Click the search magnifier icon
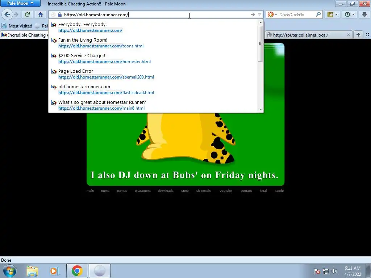The image size is (371, 278). point(318,14)
